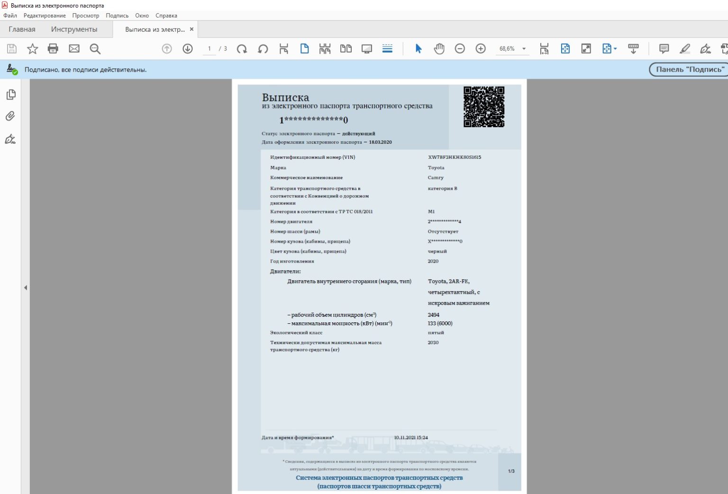The image size is (728, 494).
Task: Click the manufacture year value 2020
Action: (x=433, y=261)
